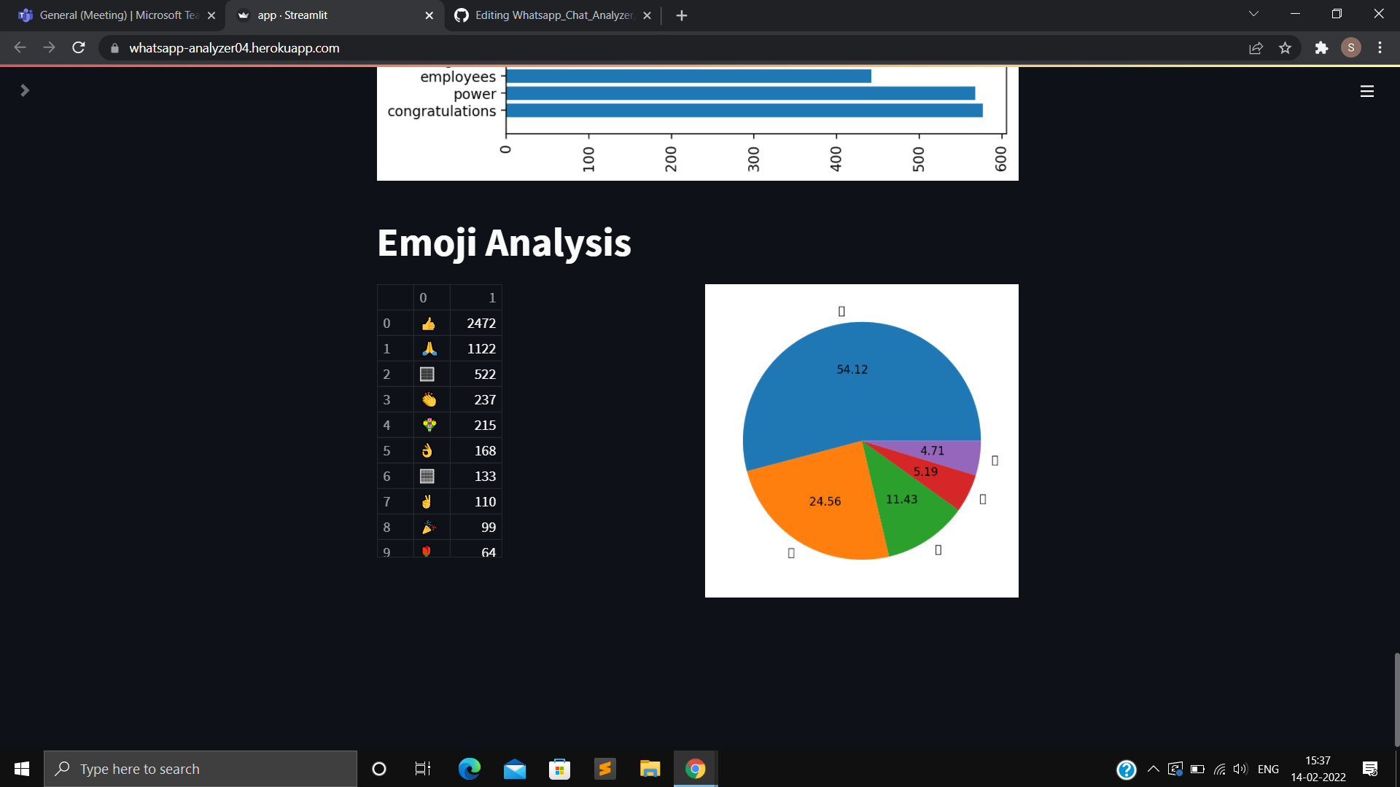The height and width of the screenshot is (787, 1400).
Task: Launch File Explorer from the taskbar
Action: [x=650, y=768]
